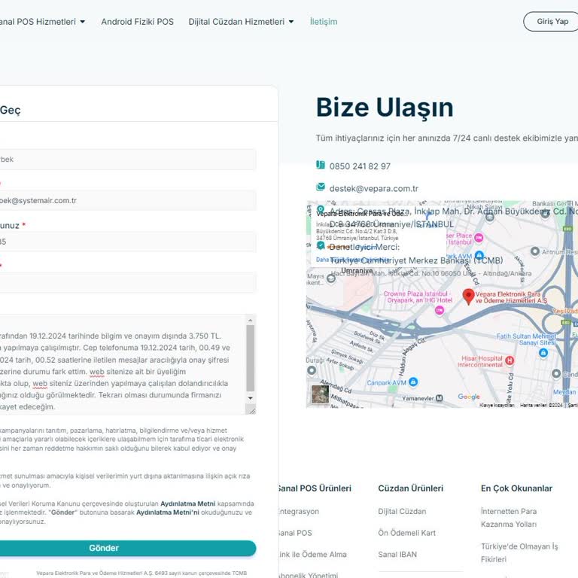Click the Park AVM blue shopping marker
Viewport: 578px width, 578px height.
point(479,255)
